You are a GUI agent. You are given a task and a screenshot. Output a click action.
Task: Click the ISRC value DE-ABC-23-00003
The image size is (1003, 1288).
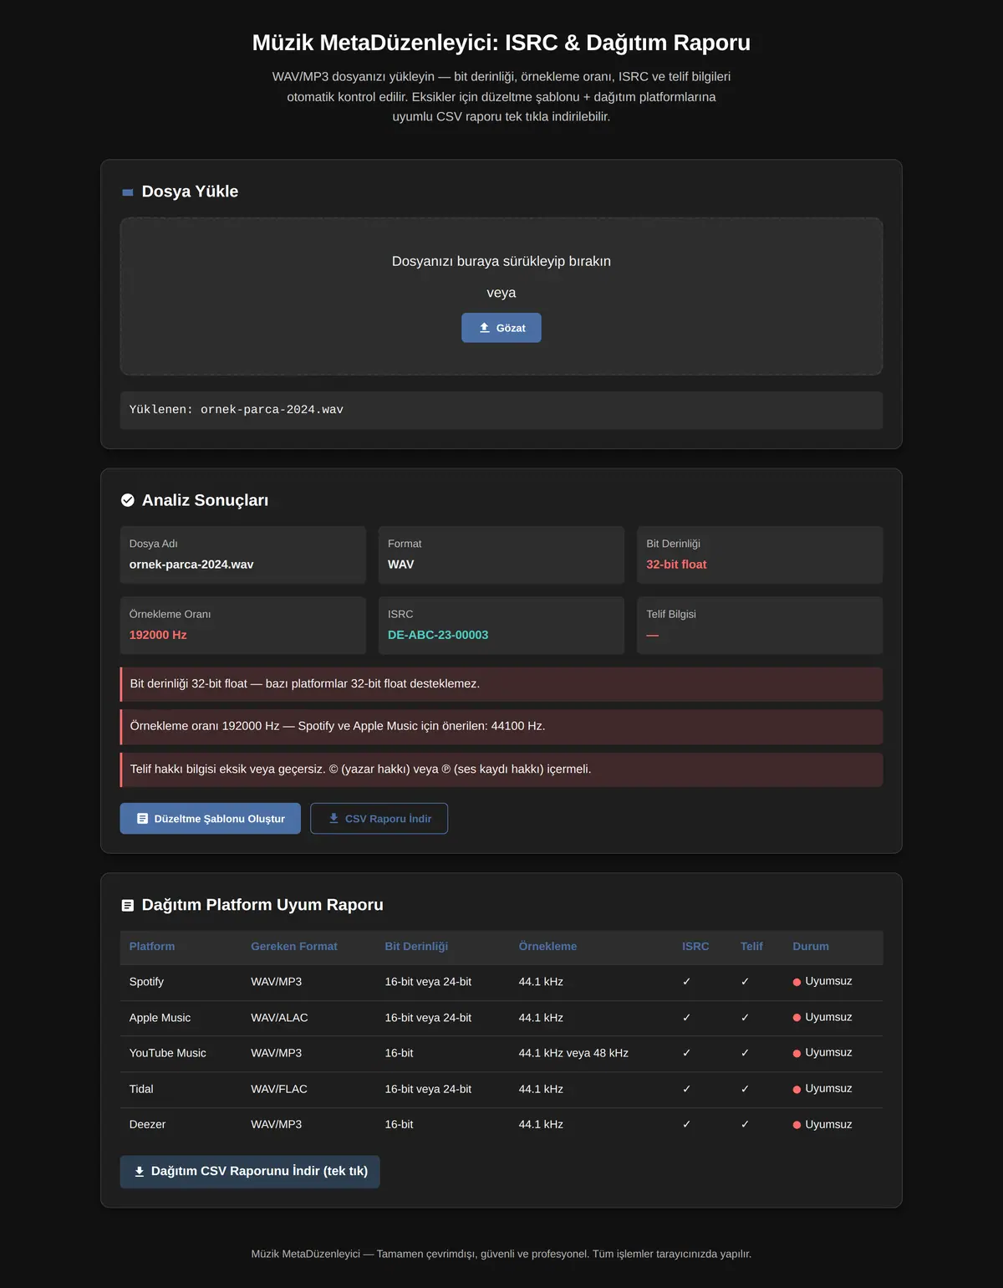click(x=438, y=635)
